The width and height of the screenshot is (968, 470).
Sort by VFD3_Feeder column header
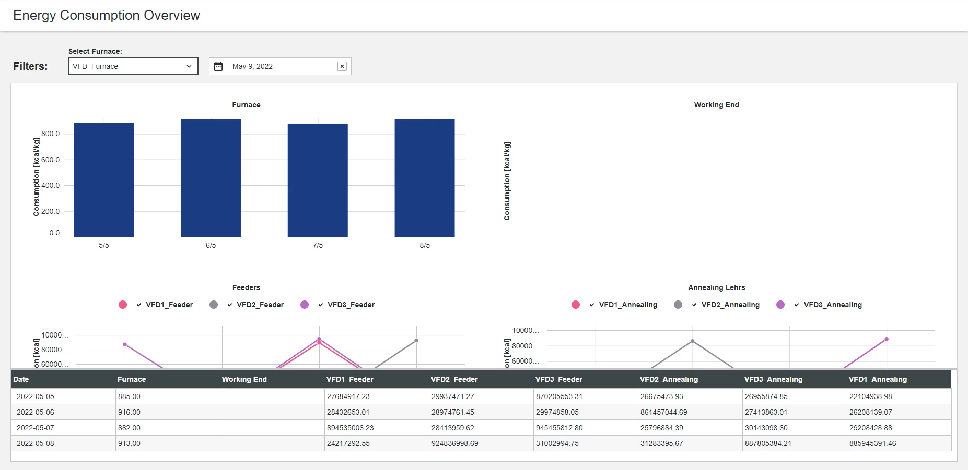[x=586, y=379]
